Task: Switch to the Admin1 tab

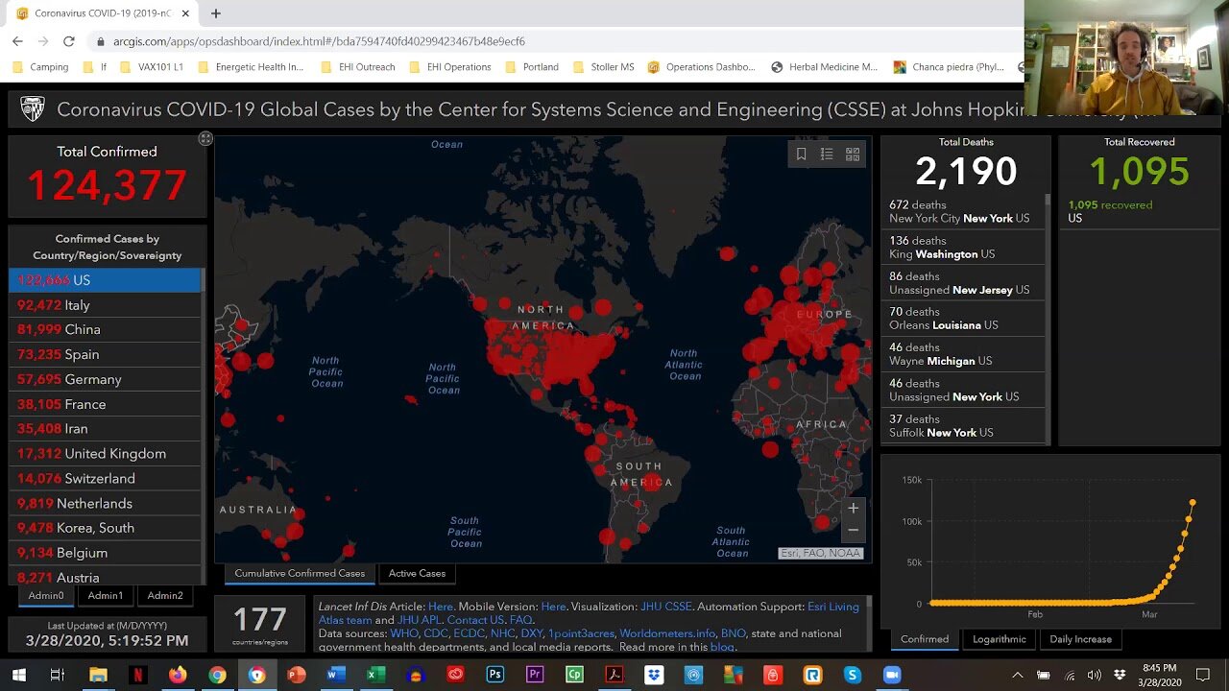Action: [106, 595]
